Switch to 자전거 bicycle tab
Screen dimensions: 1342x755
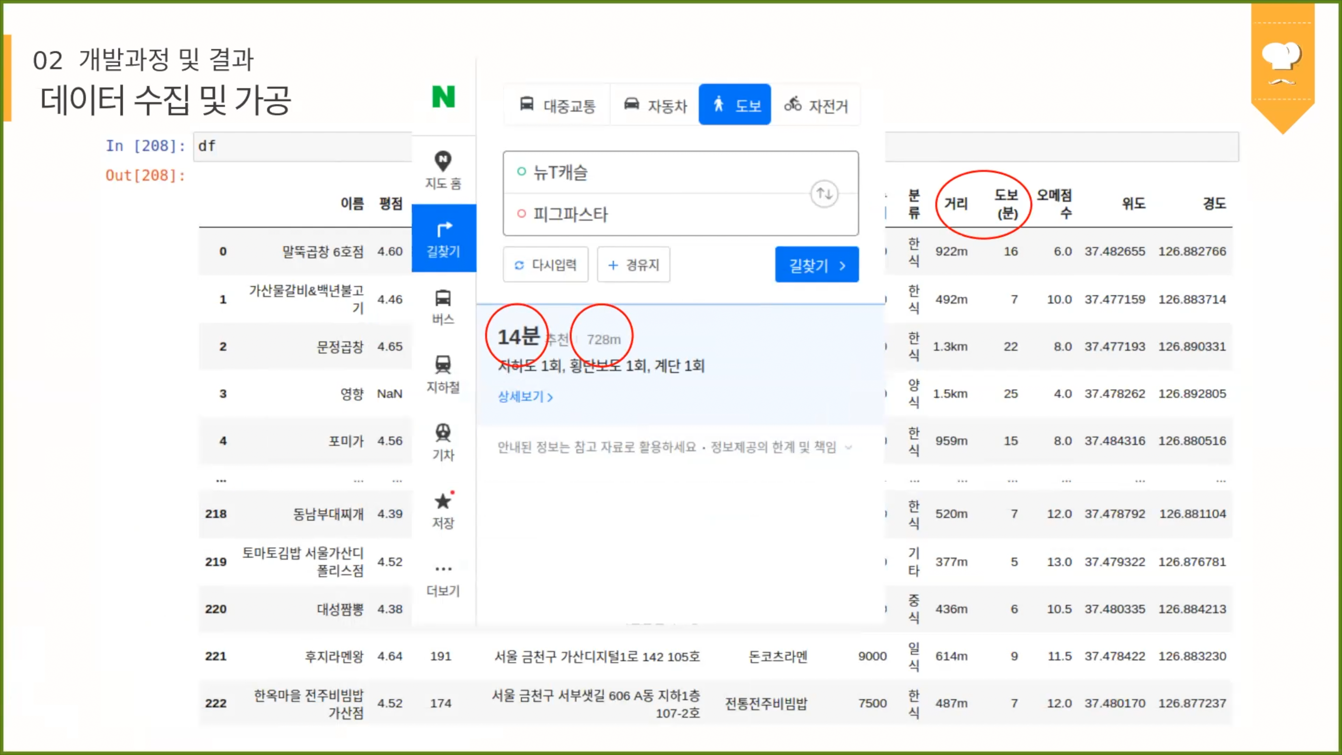coord(816,105)
